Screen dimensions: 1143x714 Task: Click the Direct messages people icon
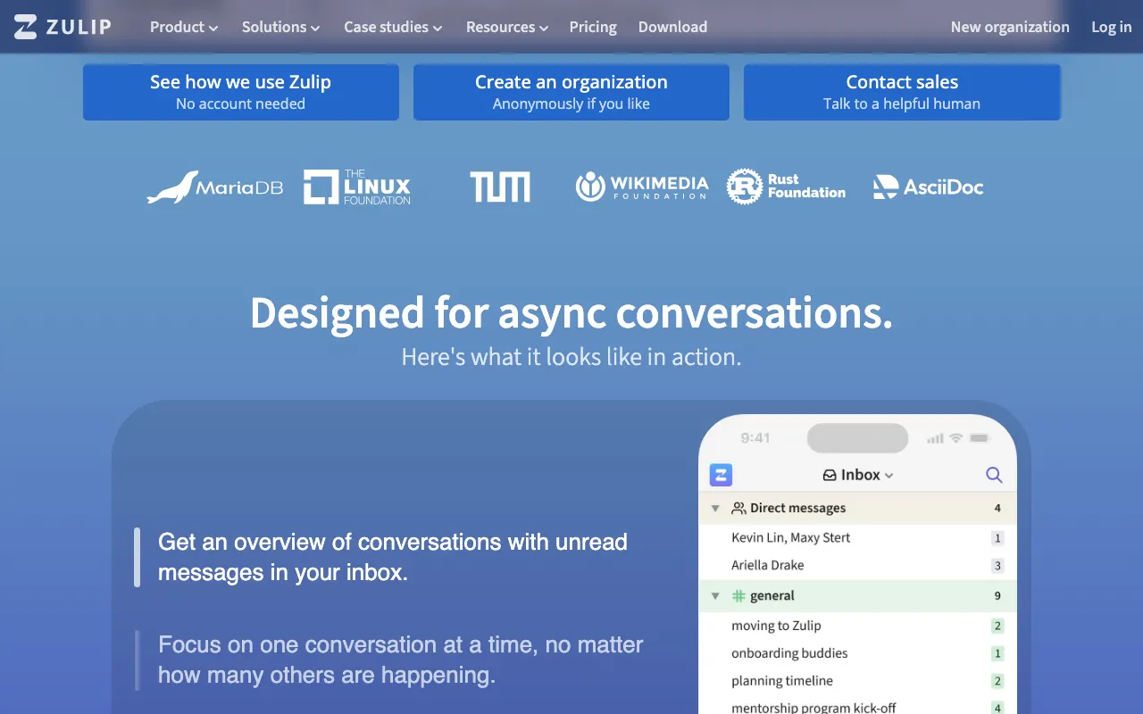tap(738, 508)
